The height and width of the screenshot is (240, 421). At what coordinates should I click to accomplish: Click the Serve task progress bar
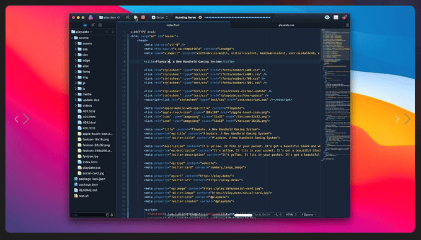pyautogui.click(x=237, y=17)
